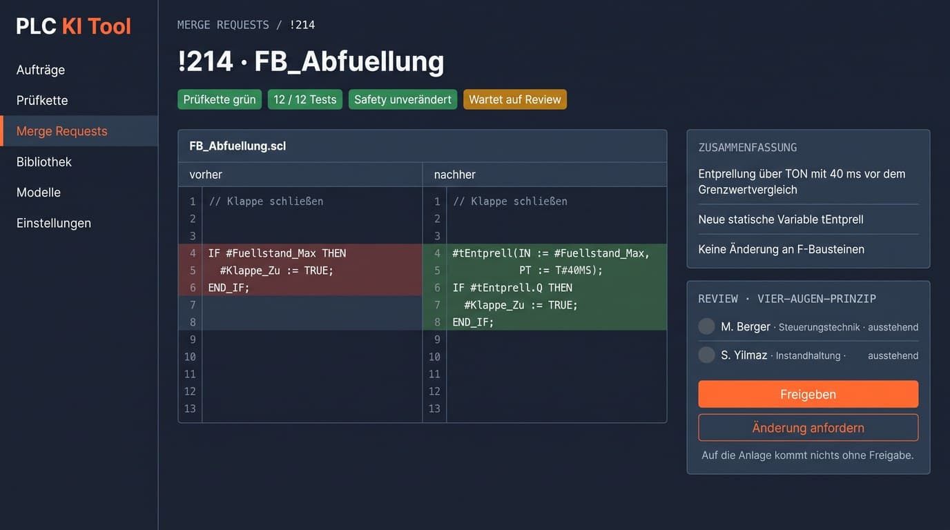
Task: Click the Safety unverändert badge
Action: tap(403, 99)
